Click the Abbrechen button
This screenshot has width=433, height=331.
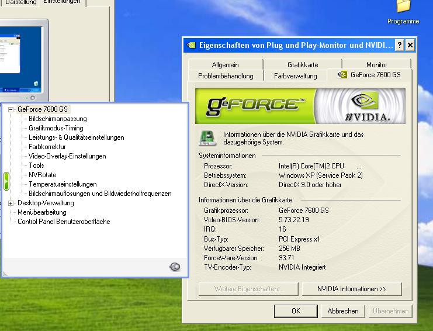click(x=343, y=311)
